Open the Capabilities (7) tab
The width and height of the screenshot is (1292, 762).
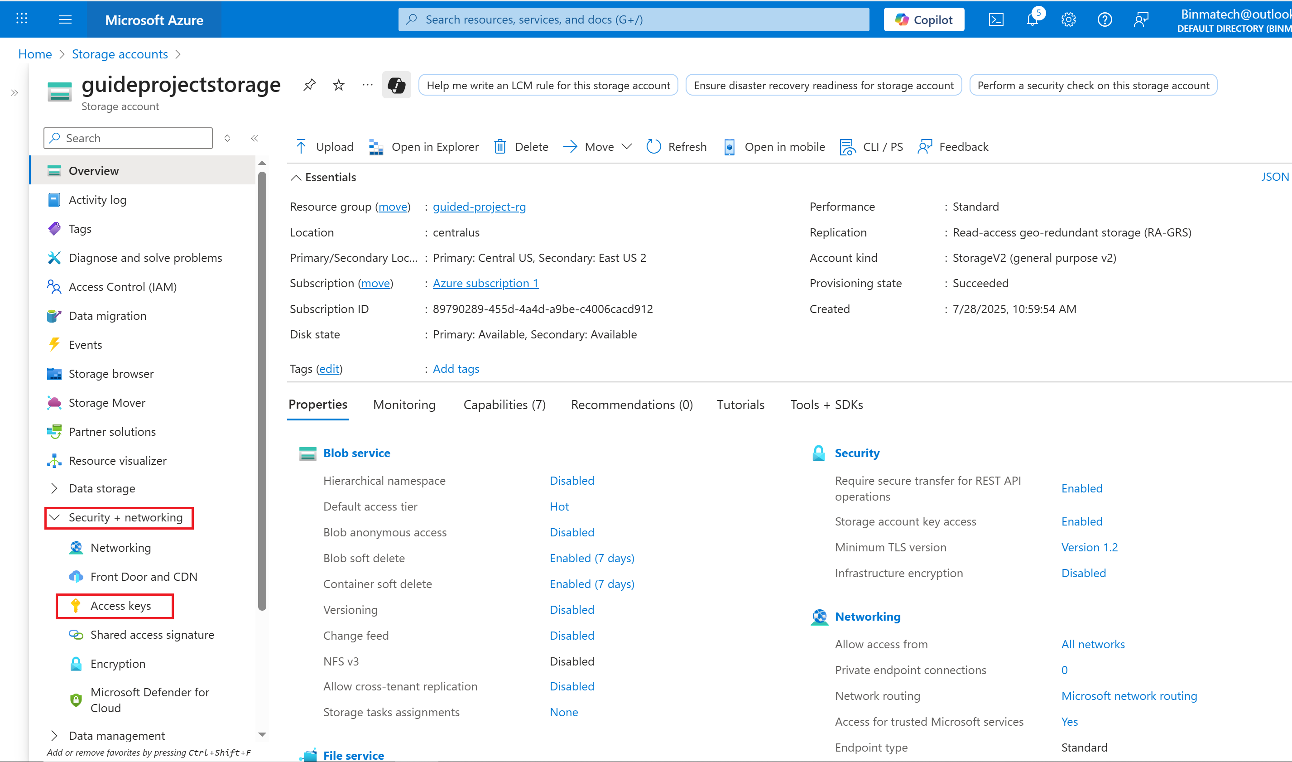click(504, 405)
